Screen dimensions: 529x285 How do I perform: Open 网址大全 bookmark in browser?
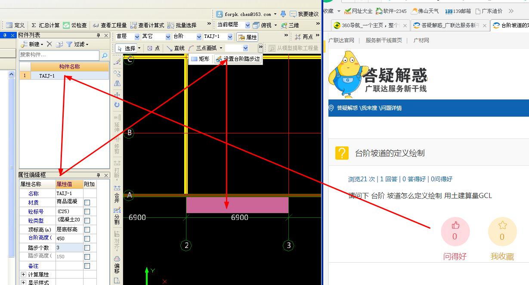click(358, 11)
